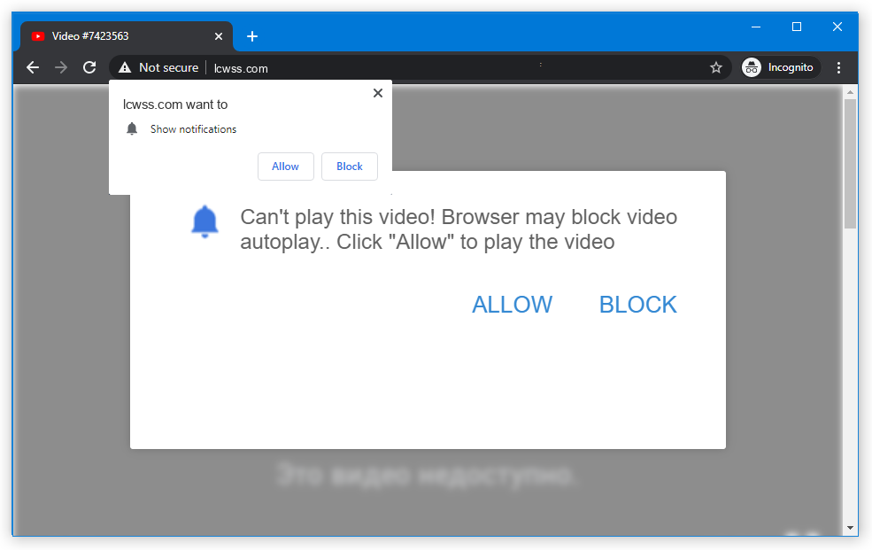
Task: Click the YouTube favicon on the tab
Action: tap(38, 35)
